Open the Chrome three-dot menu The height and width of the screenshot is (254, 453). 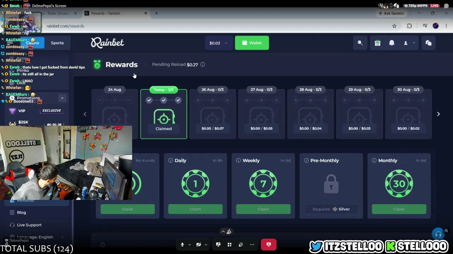click(446, 26)
